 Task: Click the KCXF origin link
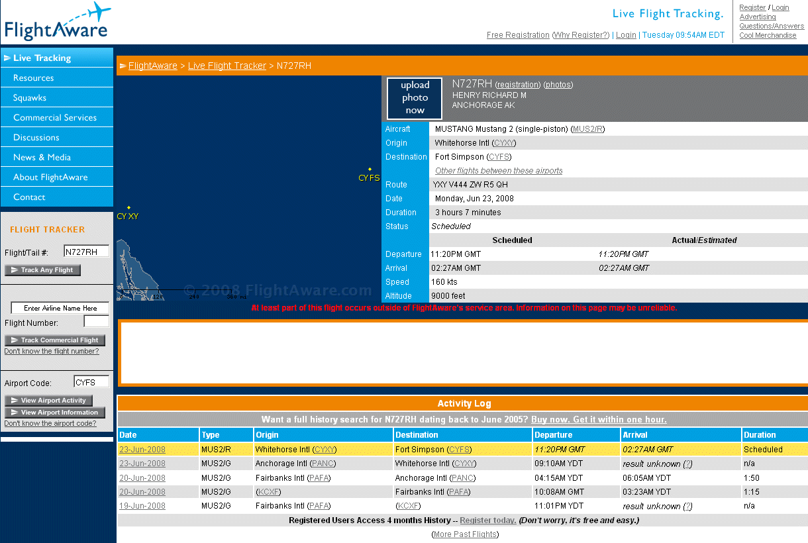tap(268, 492)
